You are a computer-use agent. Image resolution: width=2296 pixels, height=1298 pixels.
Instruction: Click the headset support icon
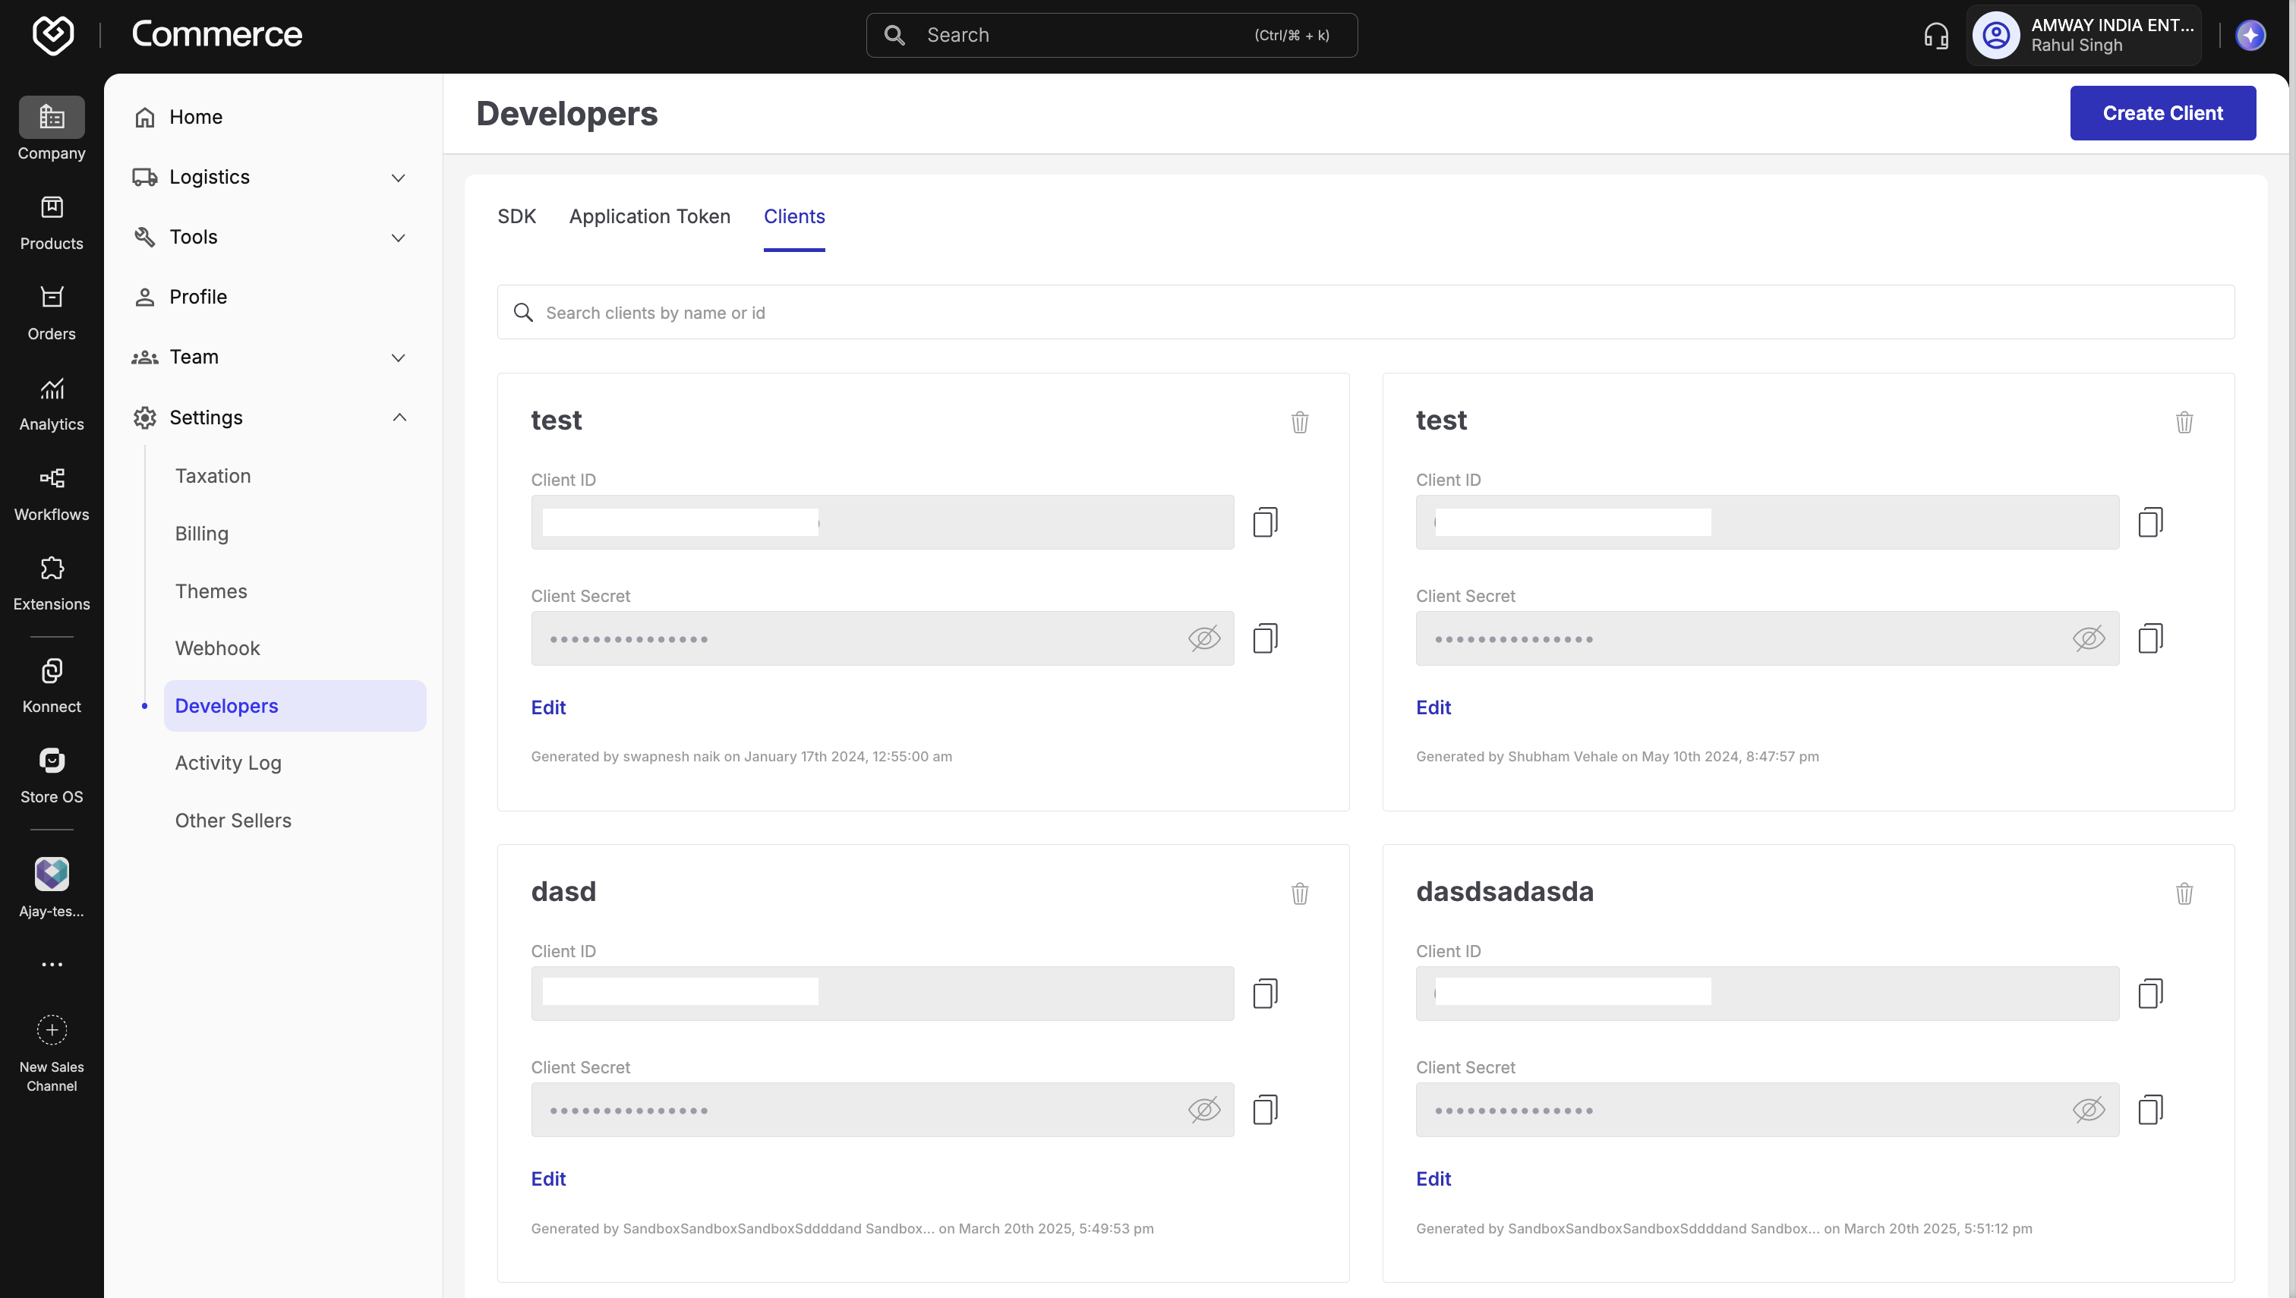tap(1936, 36)
